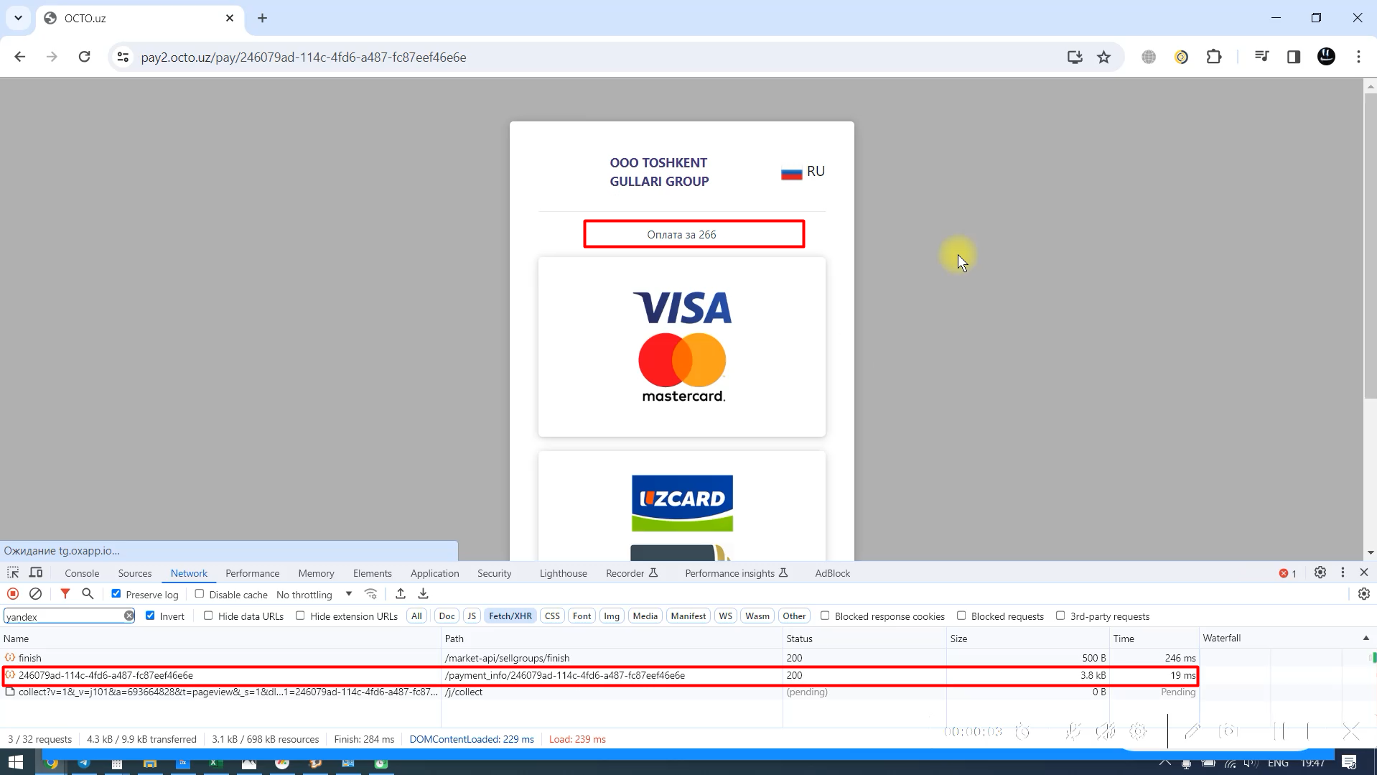Bookmark this page with the star icon
Viewport: 1377px width, 775px height.
1104,57
